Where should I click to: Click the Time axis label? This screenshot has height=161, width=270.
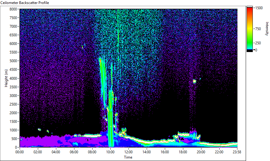pos(128,157)
